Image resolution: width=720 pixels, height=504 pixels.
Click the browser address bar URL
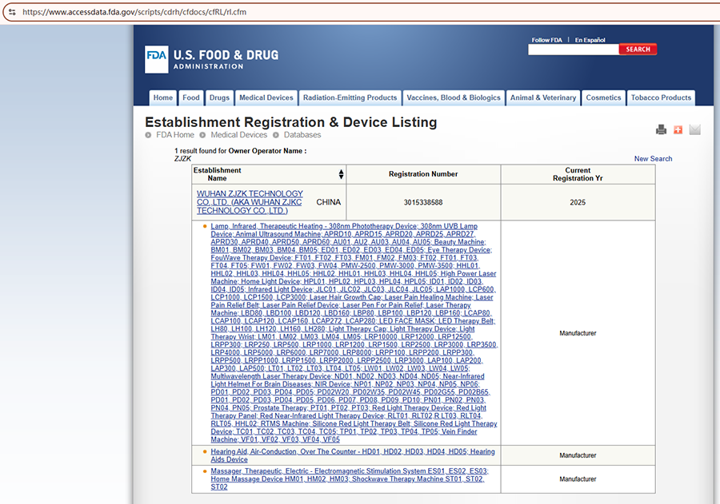coord(136,12)
